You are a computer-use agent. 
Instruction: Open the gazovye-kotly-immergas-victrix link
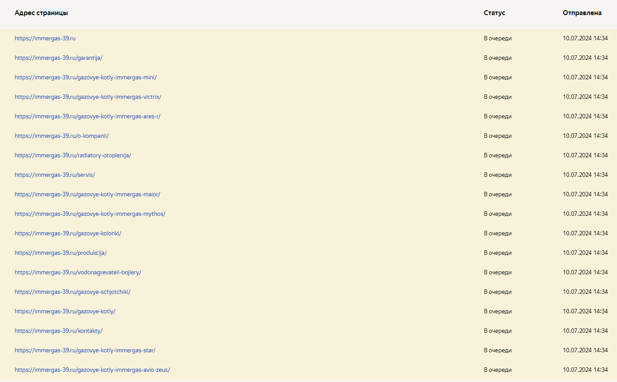point(88,97)
